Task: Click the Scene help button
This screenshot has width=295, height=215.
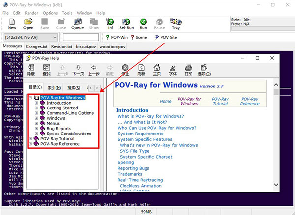Action: (139, 37)
